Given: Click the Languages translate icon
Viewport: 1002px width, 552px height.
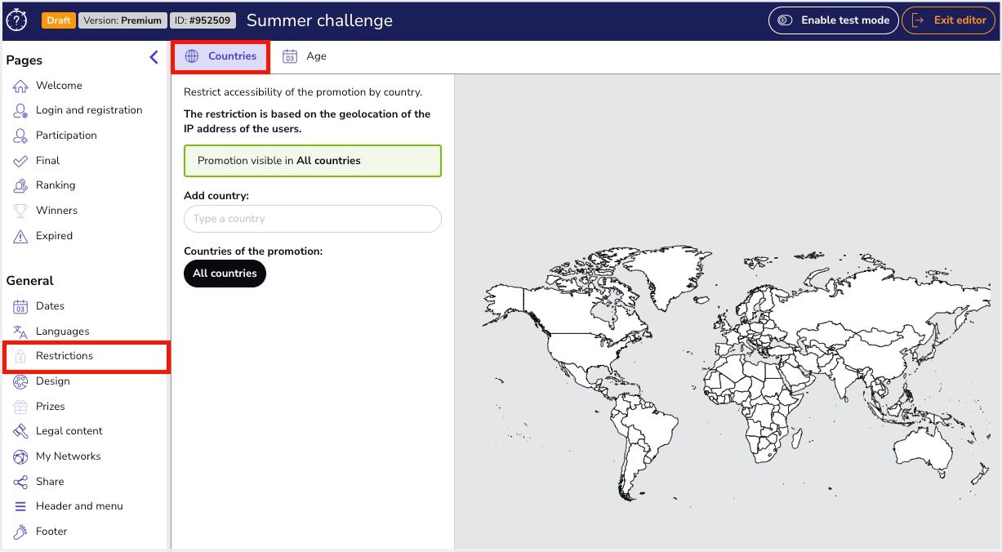Looking at the screenshot, I should click(x=20, y=332).
